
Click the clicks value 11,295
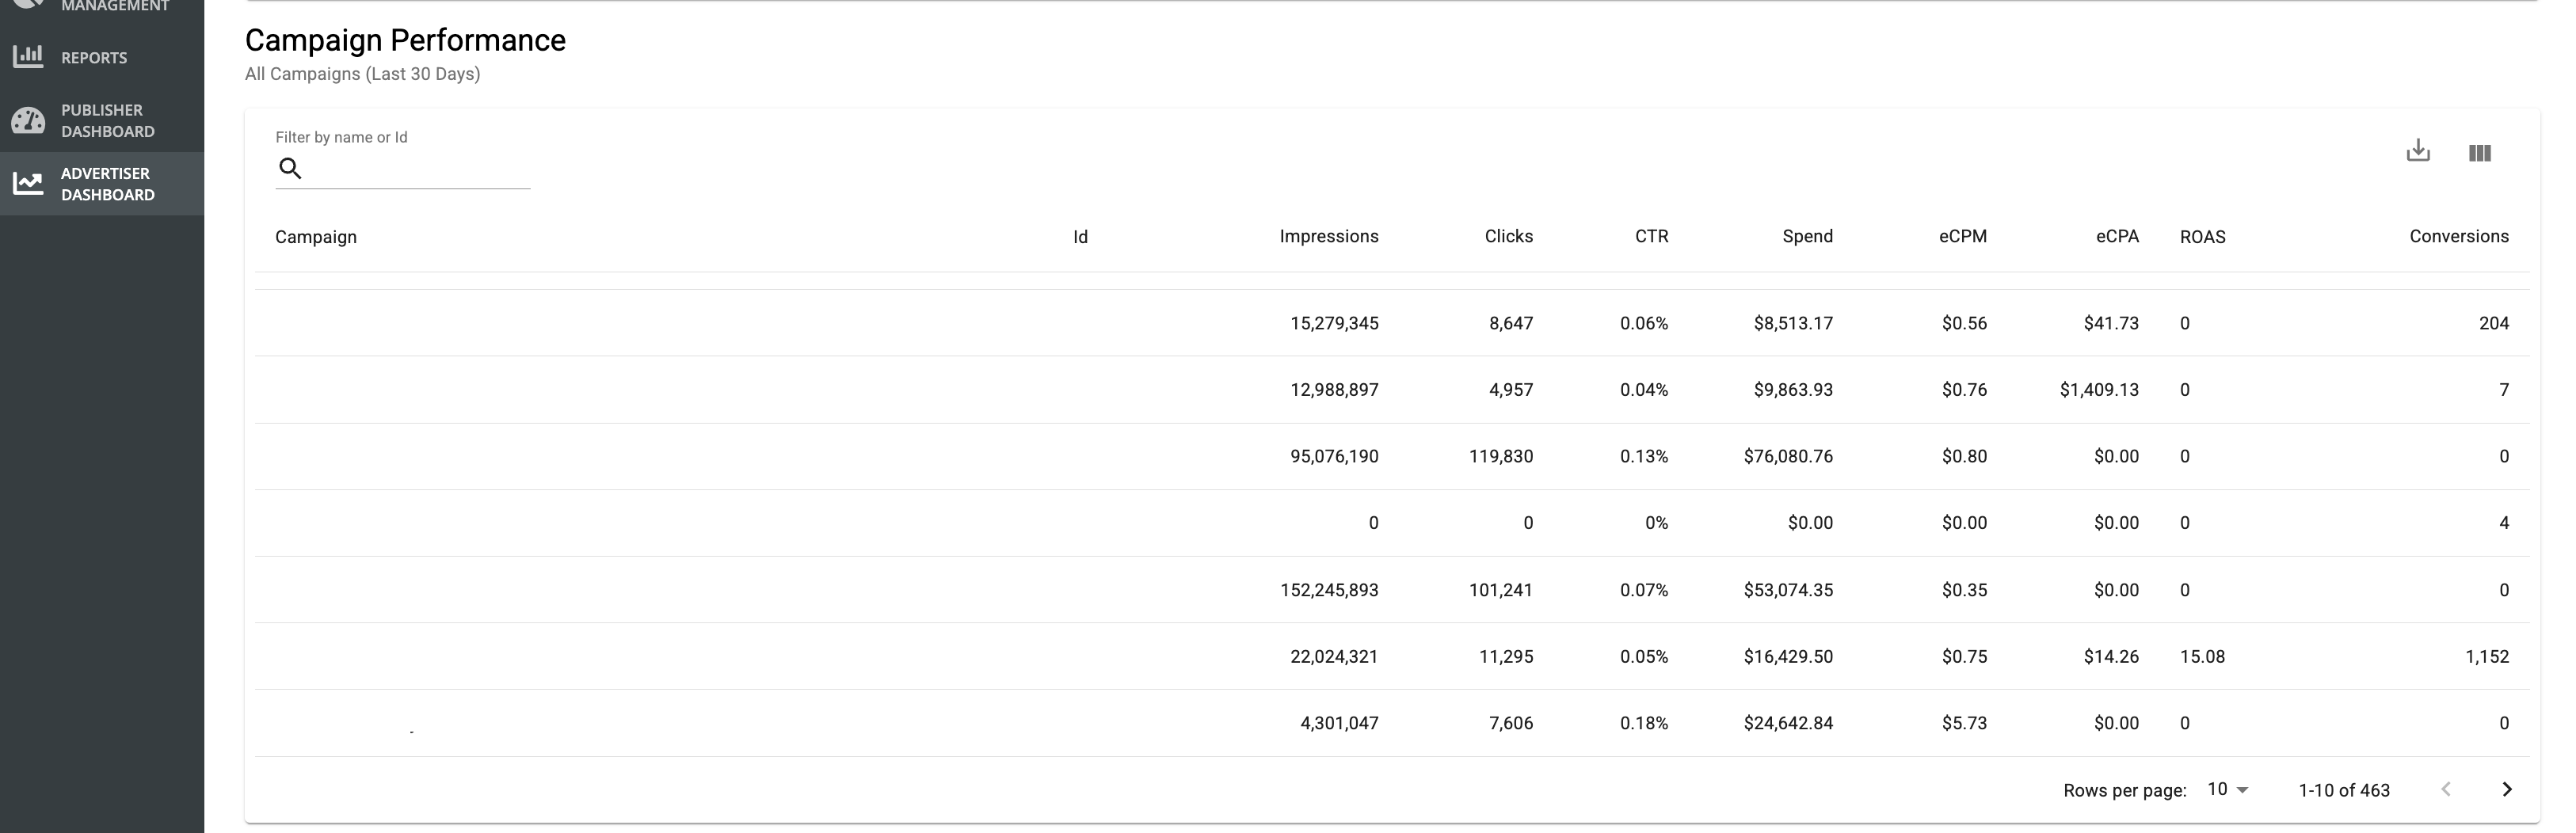click(x=1506, y=657)
